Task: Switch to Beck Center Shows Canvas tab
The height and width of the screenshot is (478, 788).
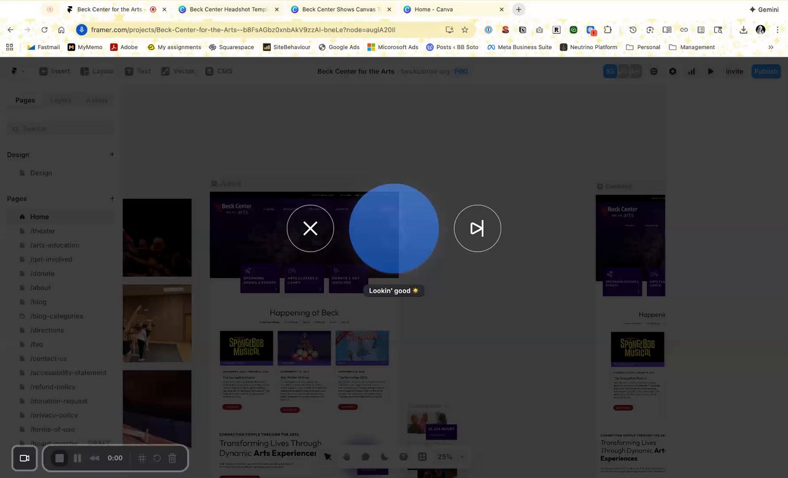Action: (342, 9)
